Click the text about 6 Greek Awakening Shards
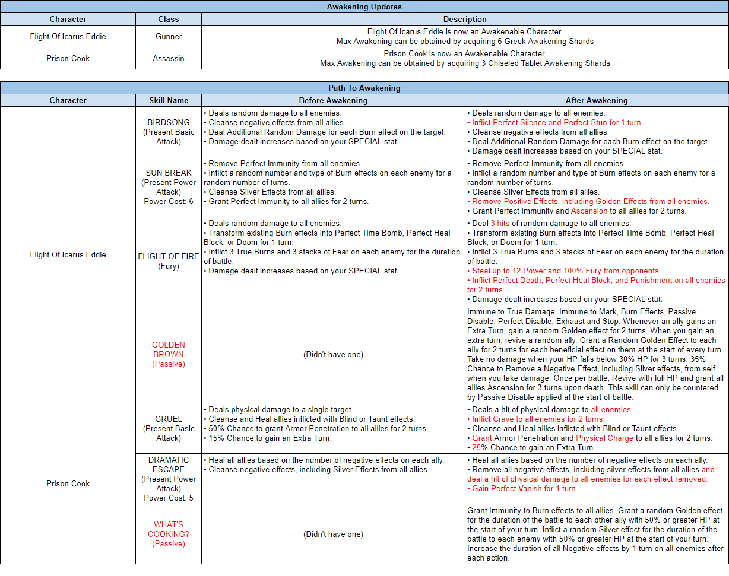 click(465, 41)
